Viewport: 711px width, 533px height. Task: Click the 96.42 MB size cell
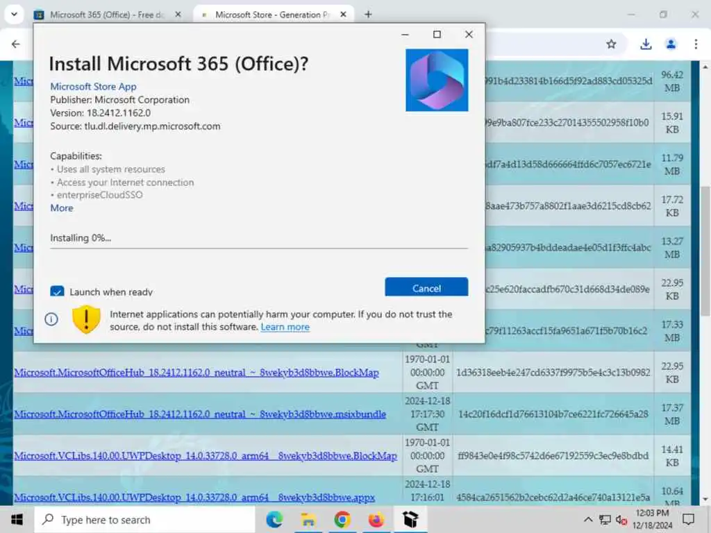tap(672, 81)
